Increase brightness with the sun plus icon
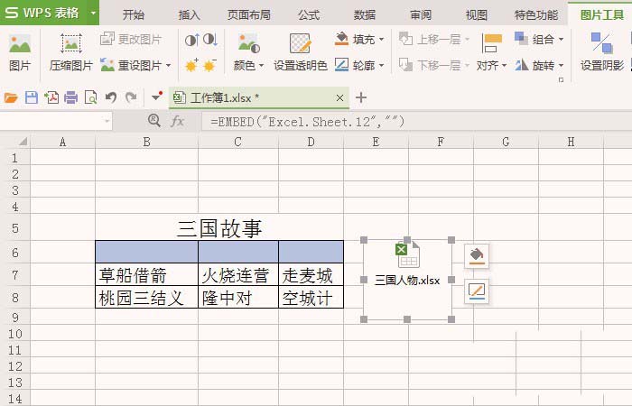 pos(191,65)
